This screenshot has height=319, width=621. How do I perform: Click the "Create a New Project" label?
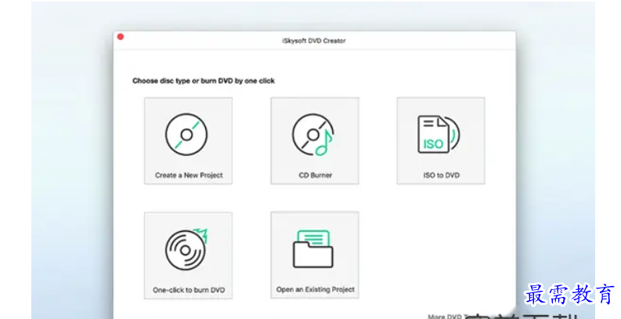pos(189,175)
